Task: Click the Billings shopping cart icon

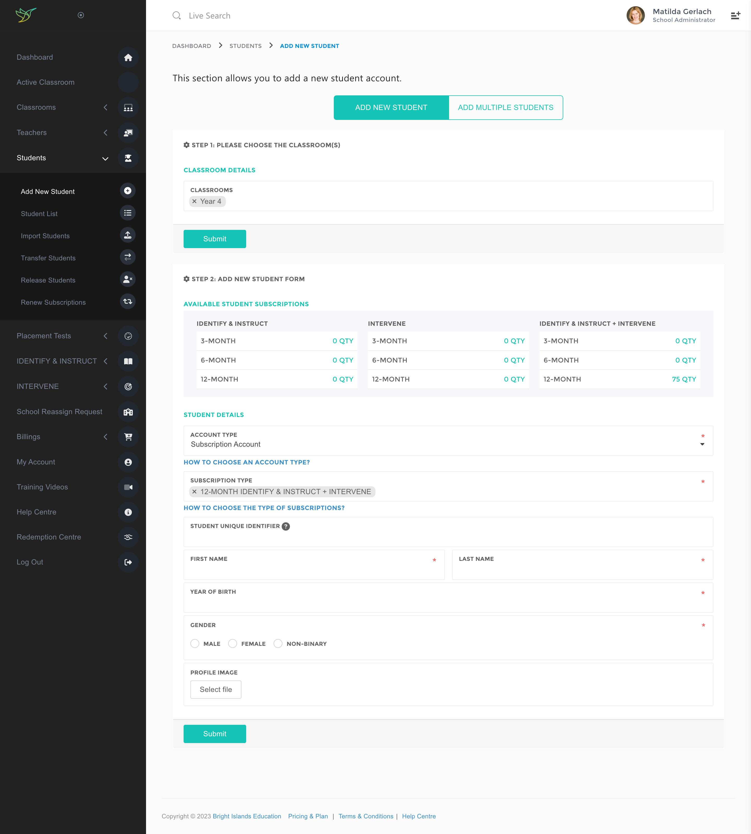Action: pos(128,437)
